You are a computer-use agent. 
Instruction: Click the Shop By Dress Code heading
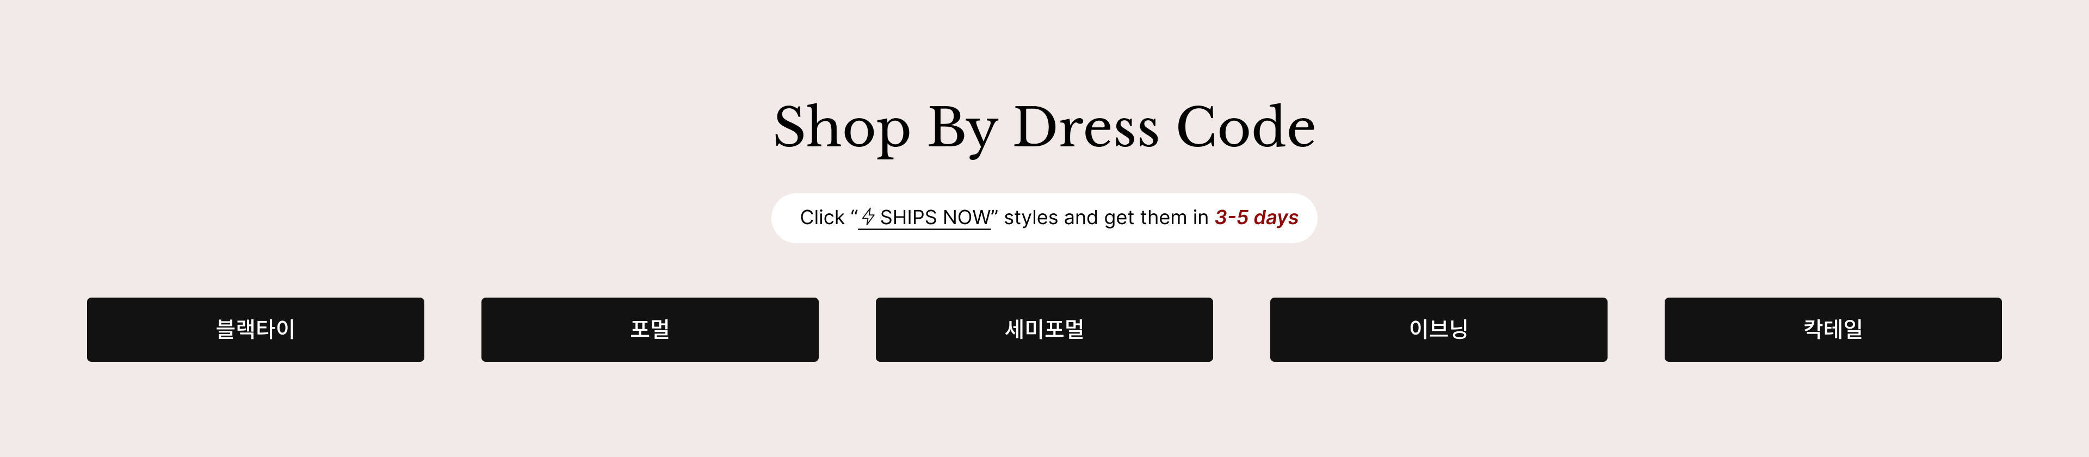1044,127
